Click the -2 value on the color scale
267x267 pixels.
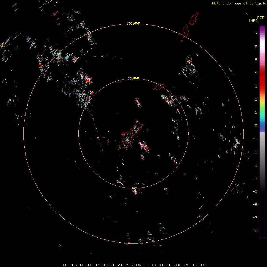[x=255, y=152]
